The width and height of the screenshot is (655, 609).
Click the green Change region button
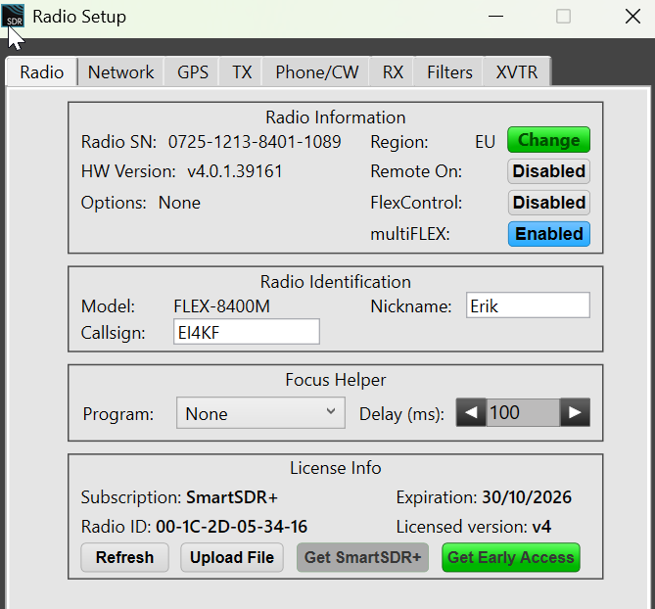click(x=548, y=140)
